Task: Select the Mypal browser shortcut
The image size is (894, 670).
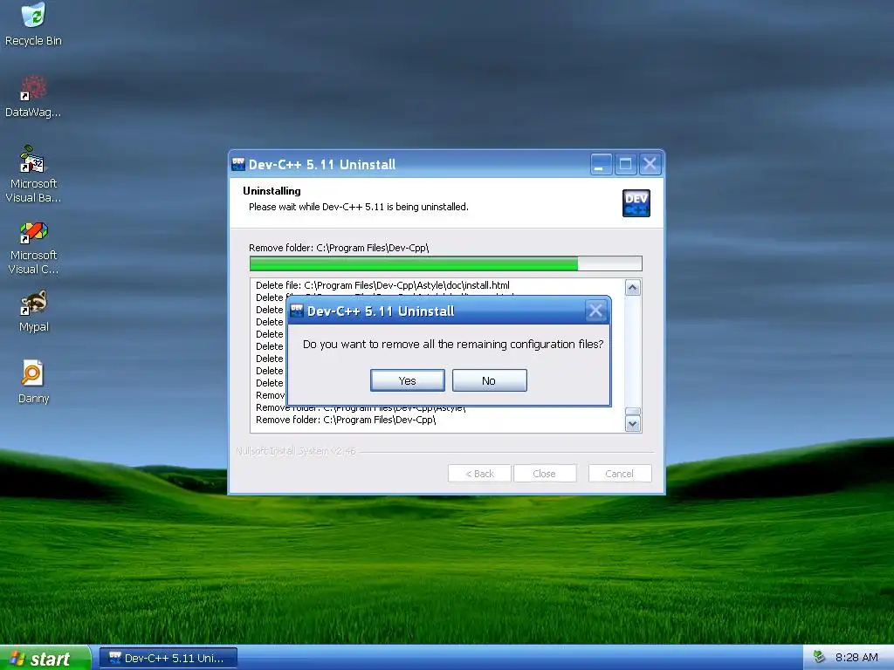Action: 33,311
